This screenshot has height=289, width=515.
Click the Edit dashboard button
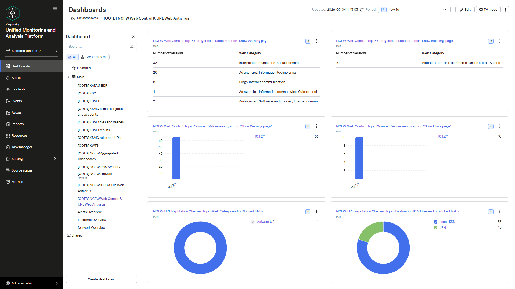[465, 10]
